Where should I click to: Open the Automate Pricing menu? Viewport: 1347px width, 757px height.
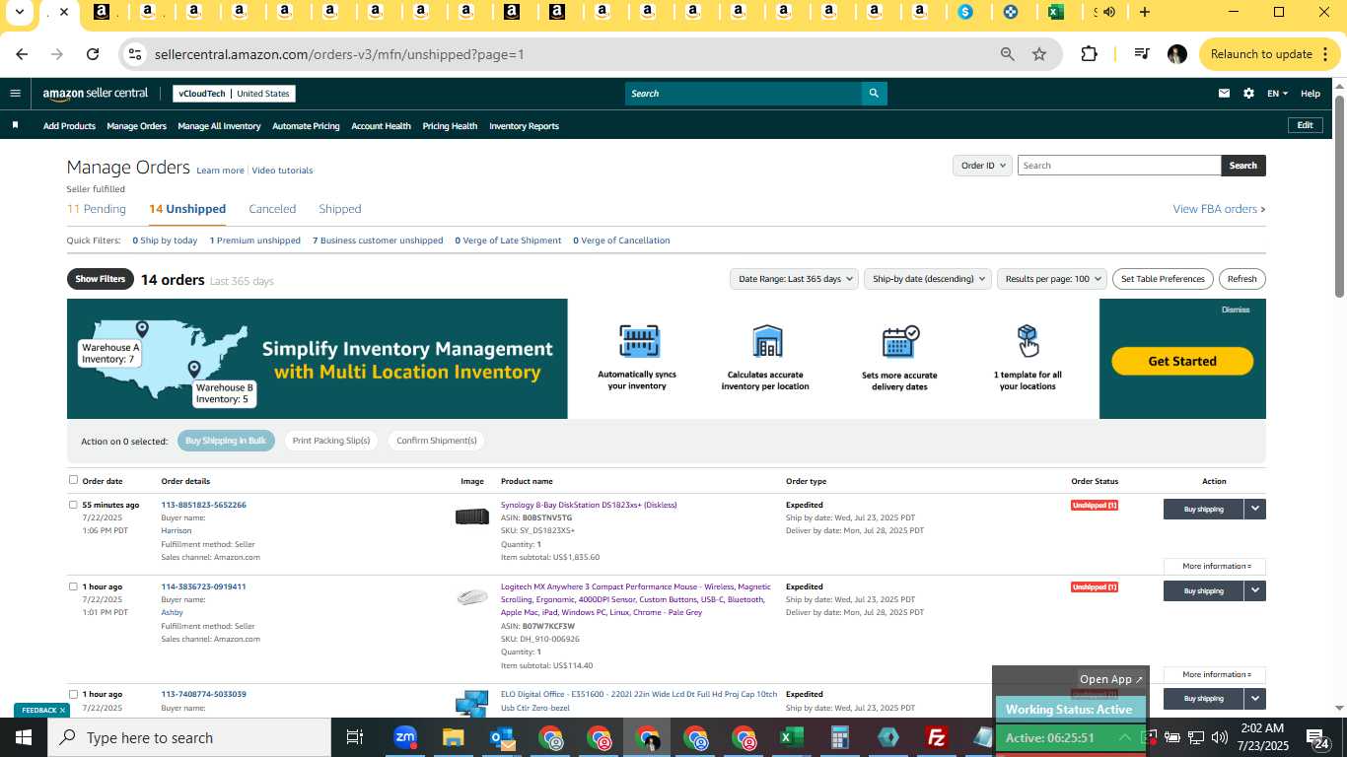(x=306, y=126)
